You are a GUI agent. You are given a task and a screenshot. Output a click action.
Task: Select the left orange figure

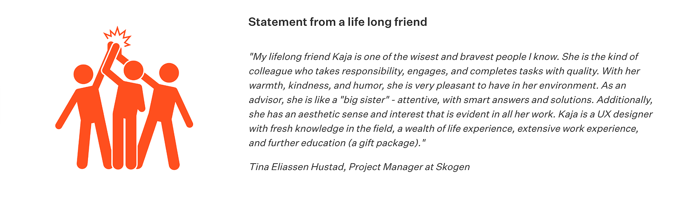pyautogui.click(x=85, y=114)
